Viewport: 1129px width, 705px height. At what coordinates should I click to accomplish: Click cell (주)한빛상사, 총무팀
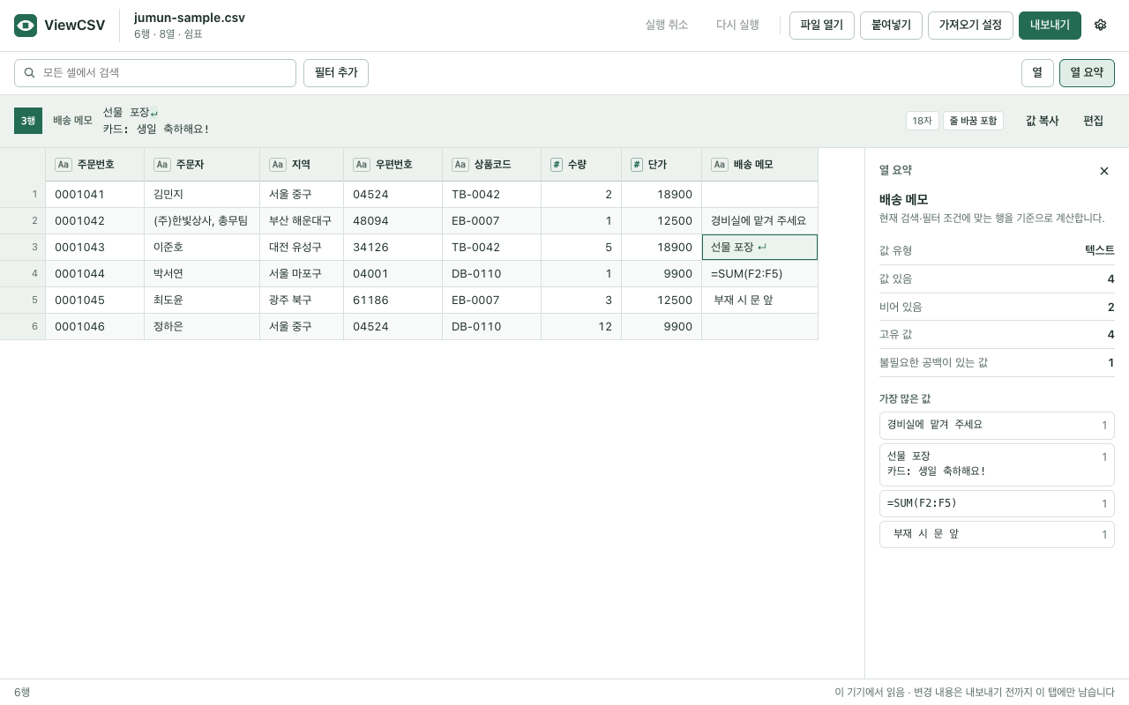[202, 221]
